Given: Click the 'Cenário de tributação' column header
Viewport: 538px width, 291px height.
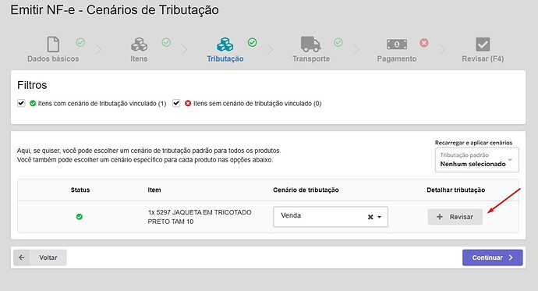Looking at the screenshot, I should (x=306, y=190).
